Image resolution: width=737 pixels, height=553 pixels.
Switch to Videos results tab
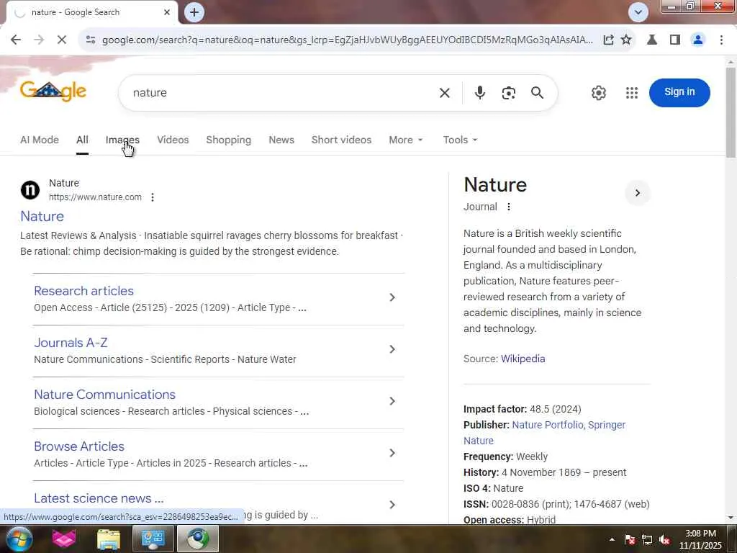[173, 140]
